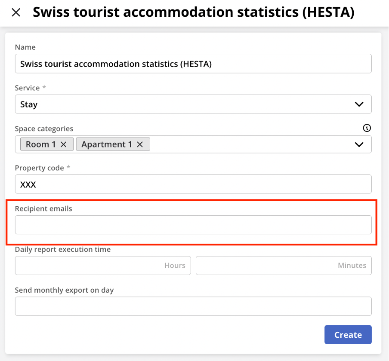Select the Apartment 1 category chip
389x361 pixels.
(x=108, y=144)
